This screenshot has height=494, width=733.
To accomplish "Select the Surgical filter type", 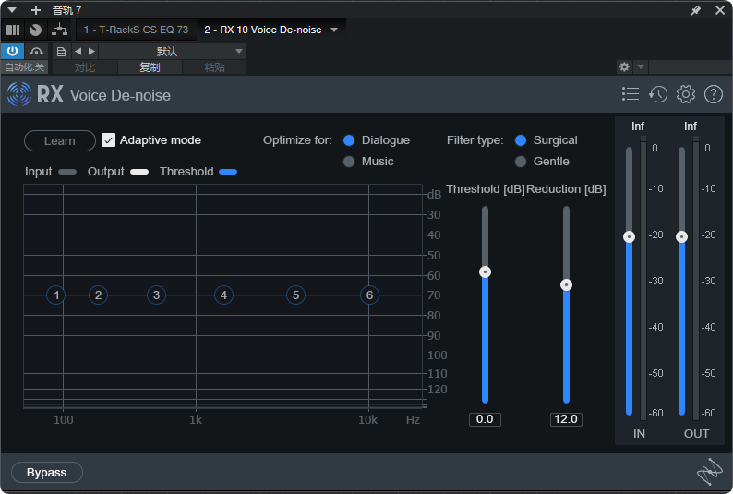I will pos(521,140).
